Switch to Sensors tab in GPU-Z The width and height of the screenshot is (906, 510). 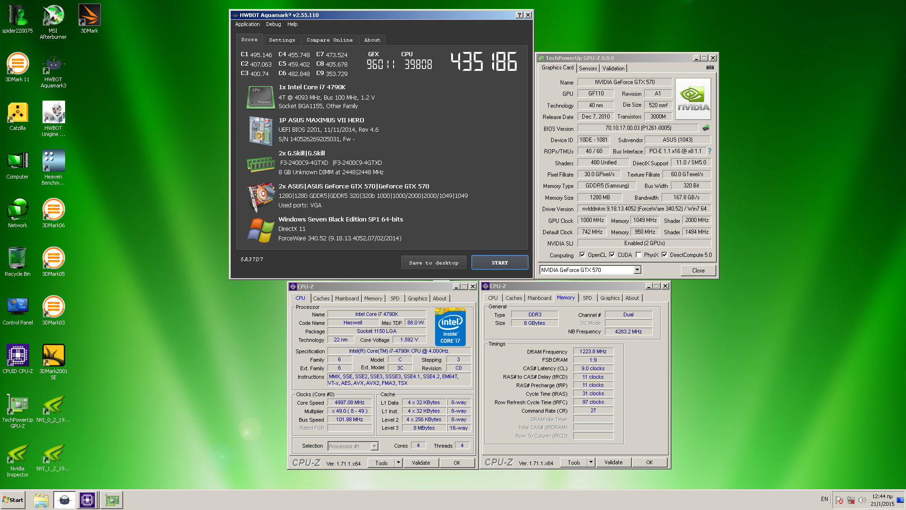click(588, 68)
